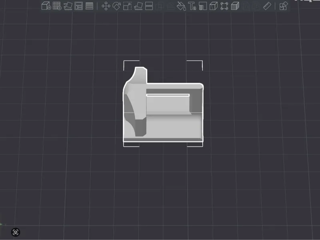Select the Move tool with four arrows
This screenshot has width=320, height=240.
(x=106, y=6)
